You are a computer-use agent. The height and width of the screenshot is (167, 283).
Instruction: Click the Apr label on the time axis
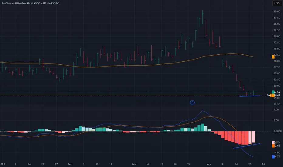pyautogui.click(x=209, y=164)
